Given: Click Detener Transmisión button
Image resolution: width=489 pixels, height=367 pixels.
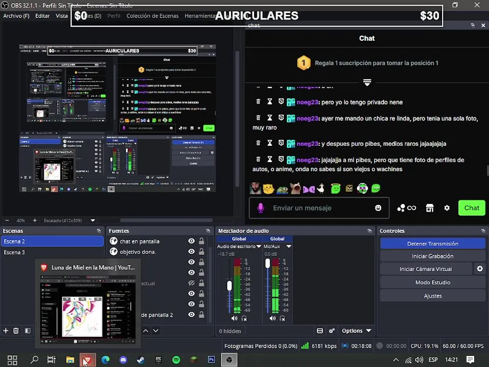Looking at the screenshot, I should pyautogui.click(x=432, y=244).
